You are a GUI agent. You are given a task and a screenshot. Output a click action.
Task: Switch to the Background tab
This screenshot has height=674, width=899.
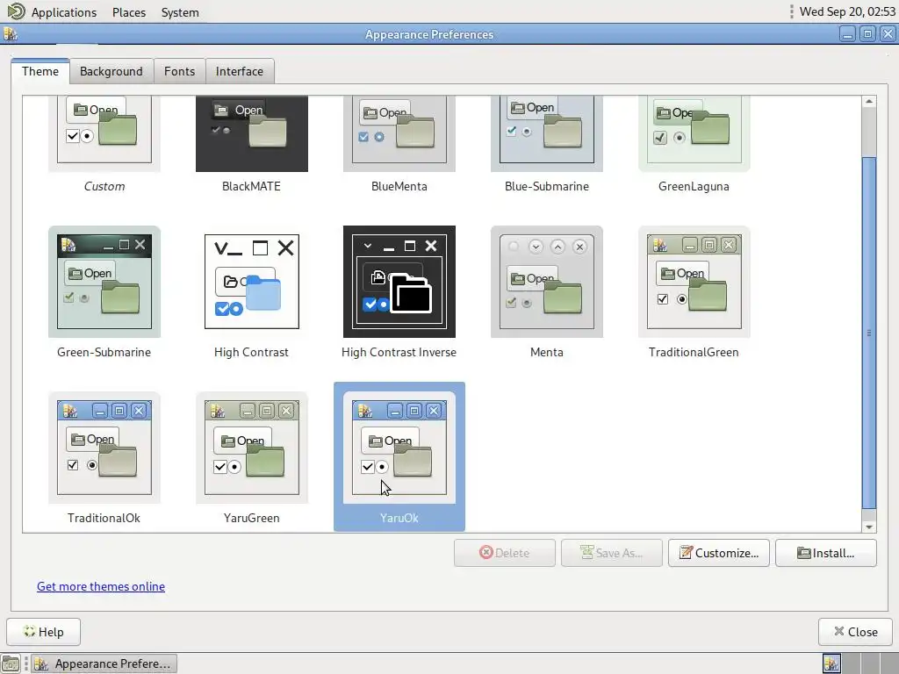(111, 71)
